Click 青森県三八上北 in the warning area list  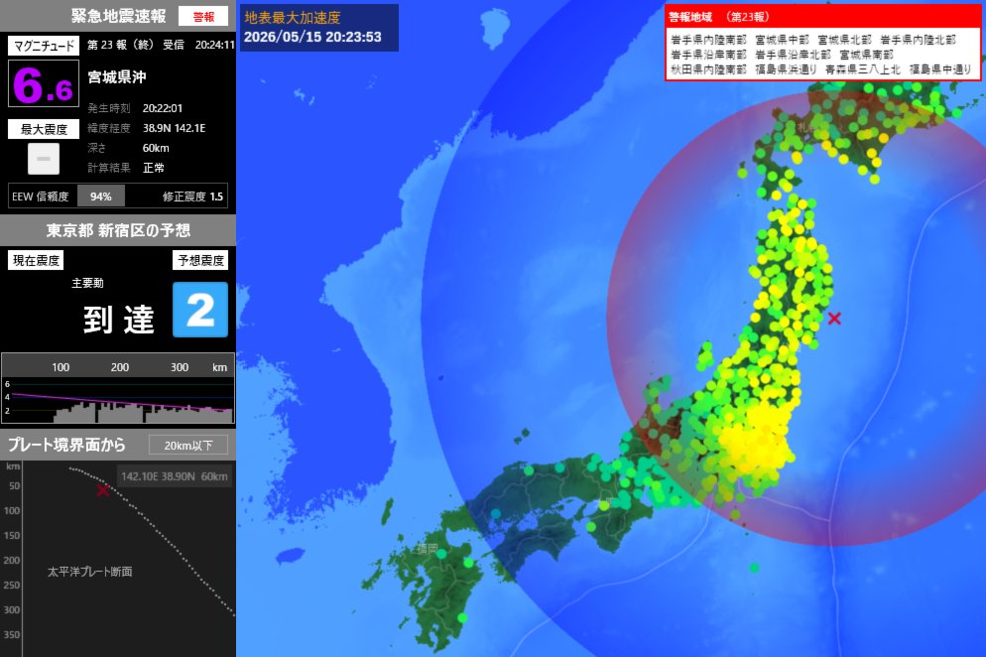(x=862, y=69)
